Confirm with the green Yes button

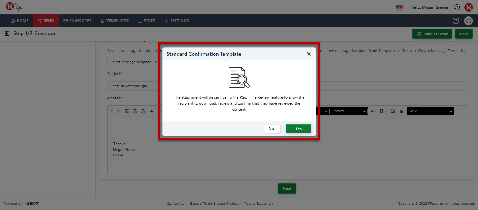pos(298,128)
